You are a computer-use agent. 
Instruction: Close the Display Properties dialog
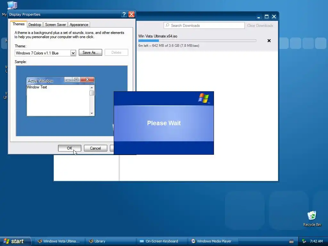(131, 14)
